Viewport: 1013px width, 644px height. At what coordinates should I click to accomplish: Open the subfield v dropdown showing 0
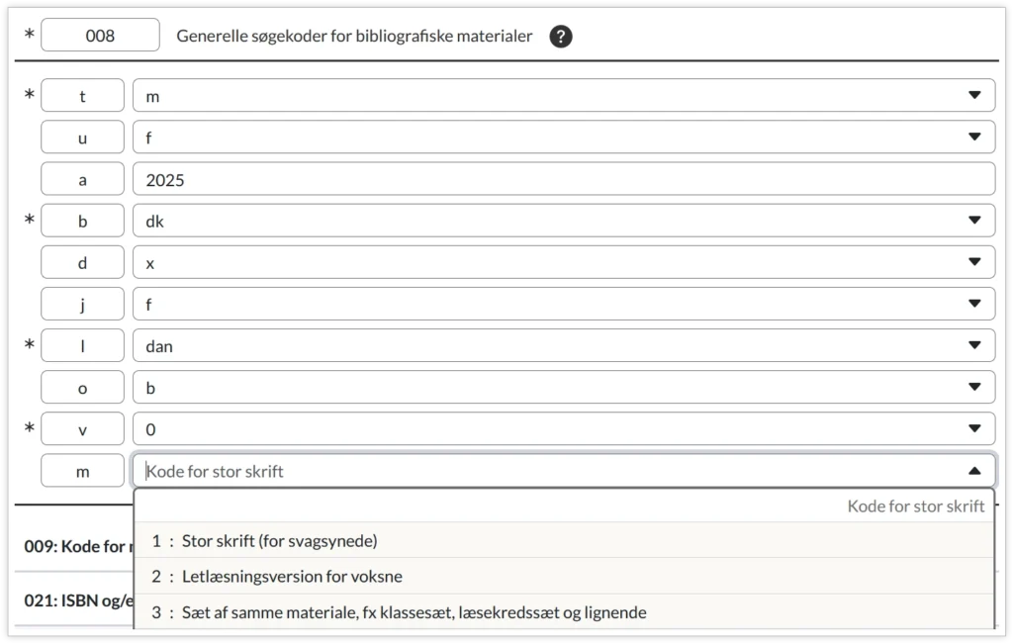tap(974, 429)
